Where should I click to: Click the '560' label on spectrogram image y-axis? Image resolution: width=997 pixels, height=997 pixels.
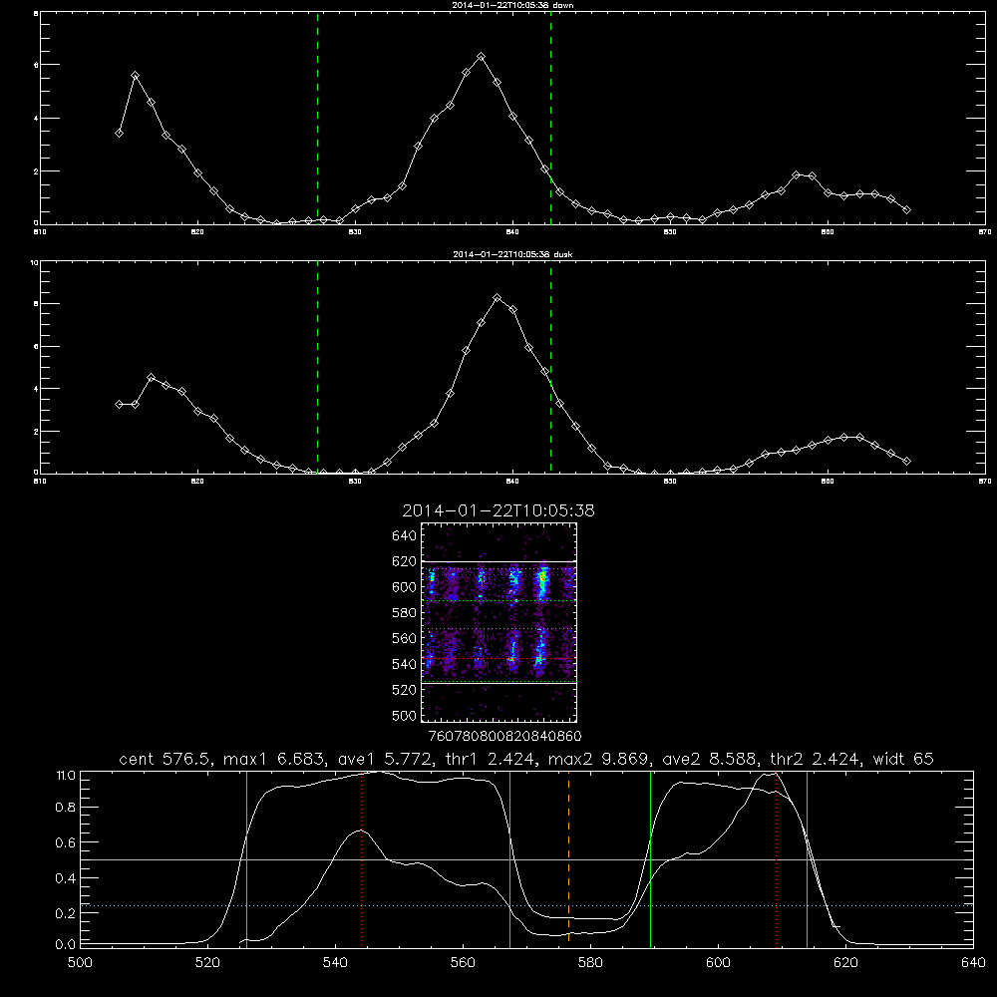(x=404, y=638)
